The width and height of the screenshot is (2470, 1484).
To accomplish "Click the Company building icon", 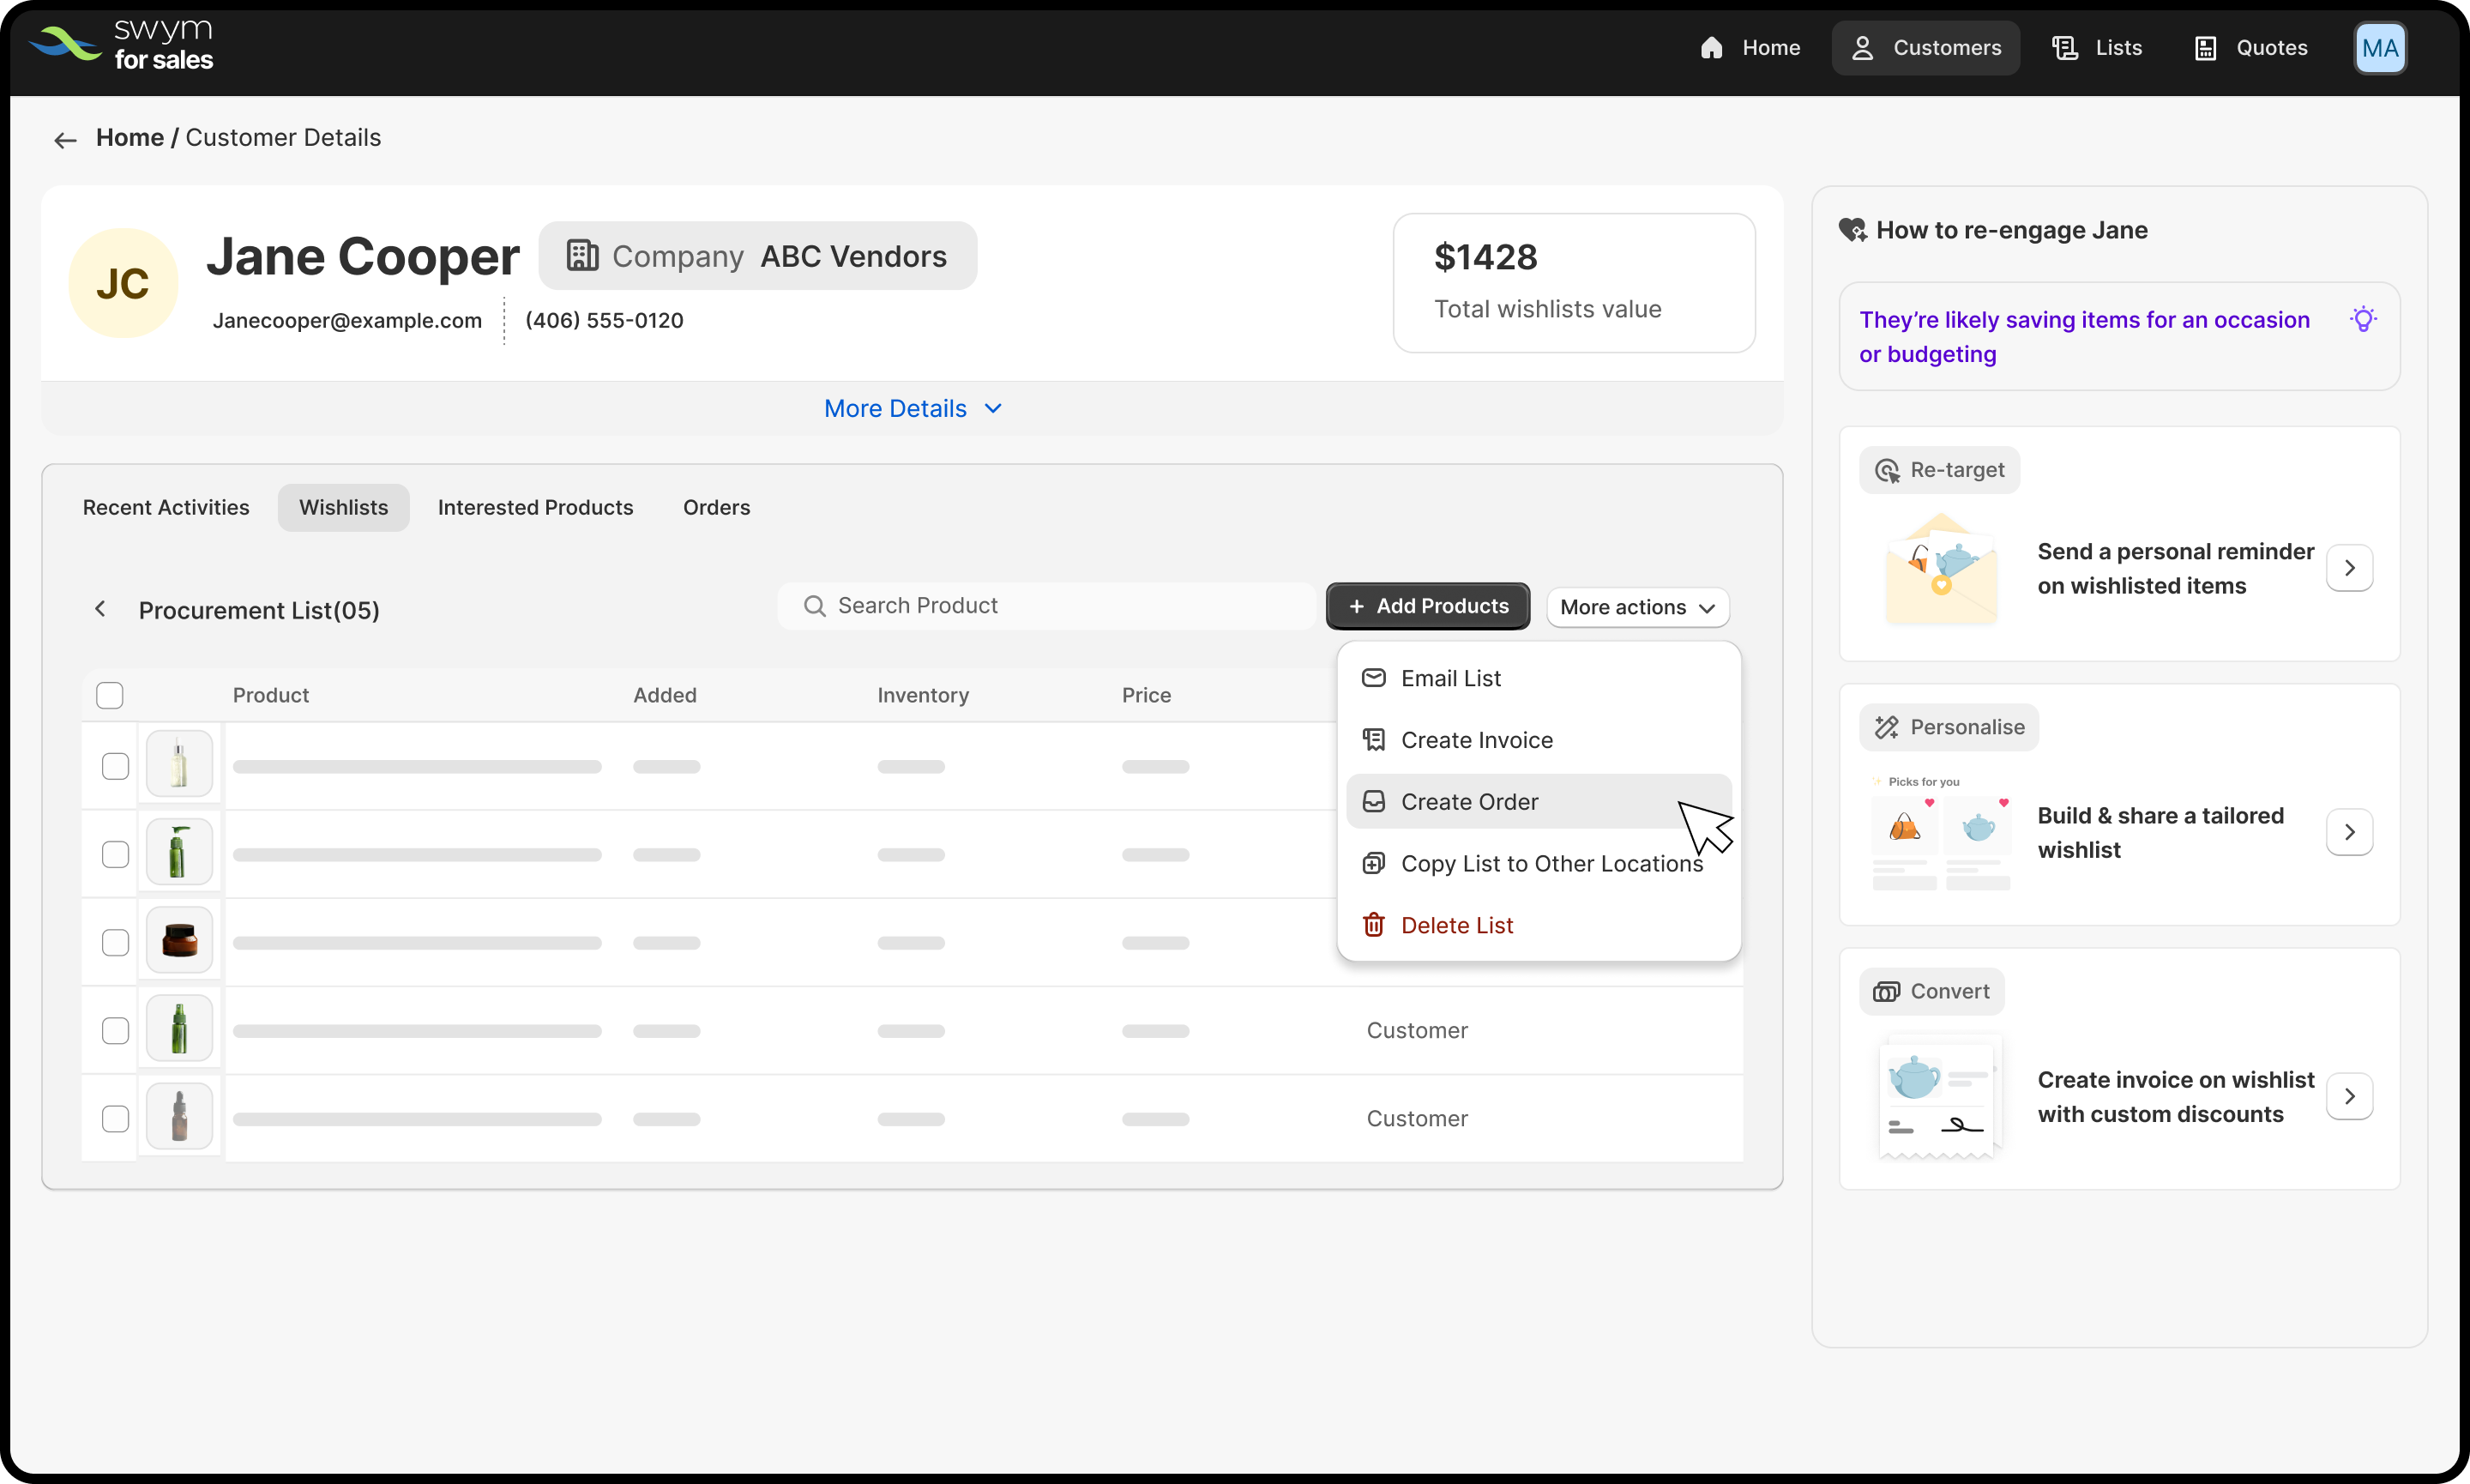I will coord(582,256).
